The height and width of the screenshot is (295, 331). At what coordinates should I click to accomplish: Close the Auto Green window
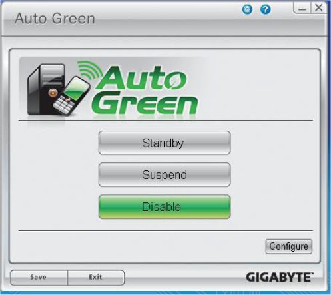pos(319,8)
